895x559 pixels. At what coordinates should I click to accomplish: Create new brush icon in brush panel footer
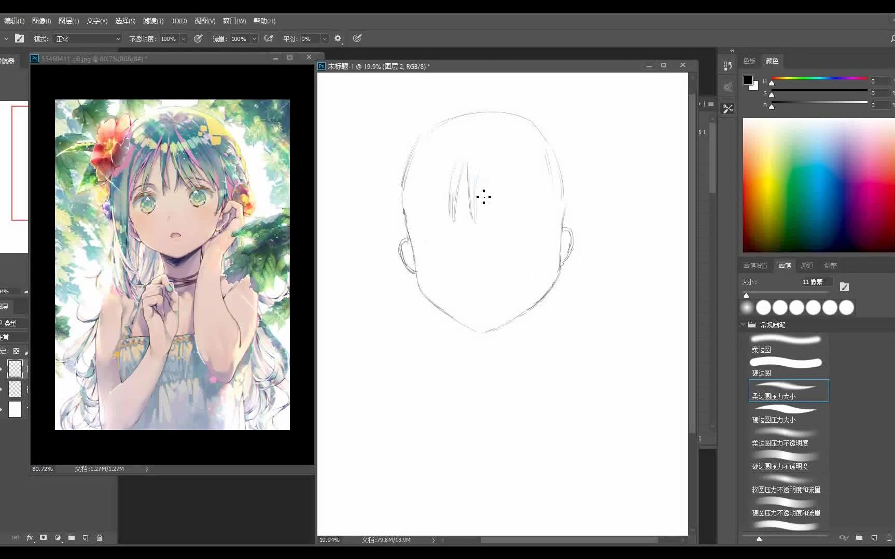(x=874, y=538)
